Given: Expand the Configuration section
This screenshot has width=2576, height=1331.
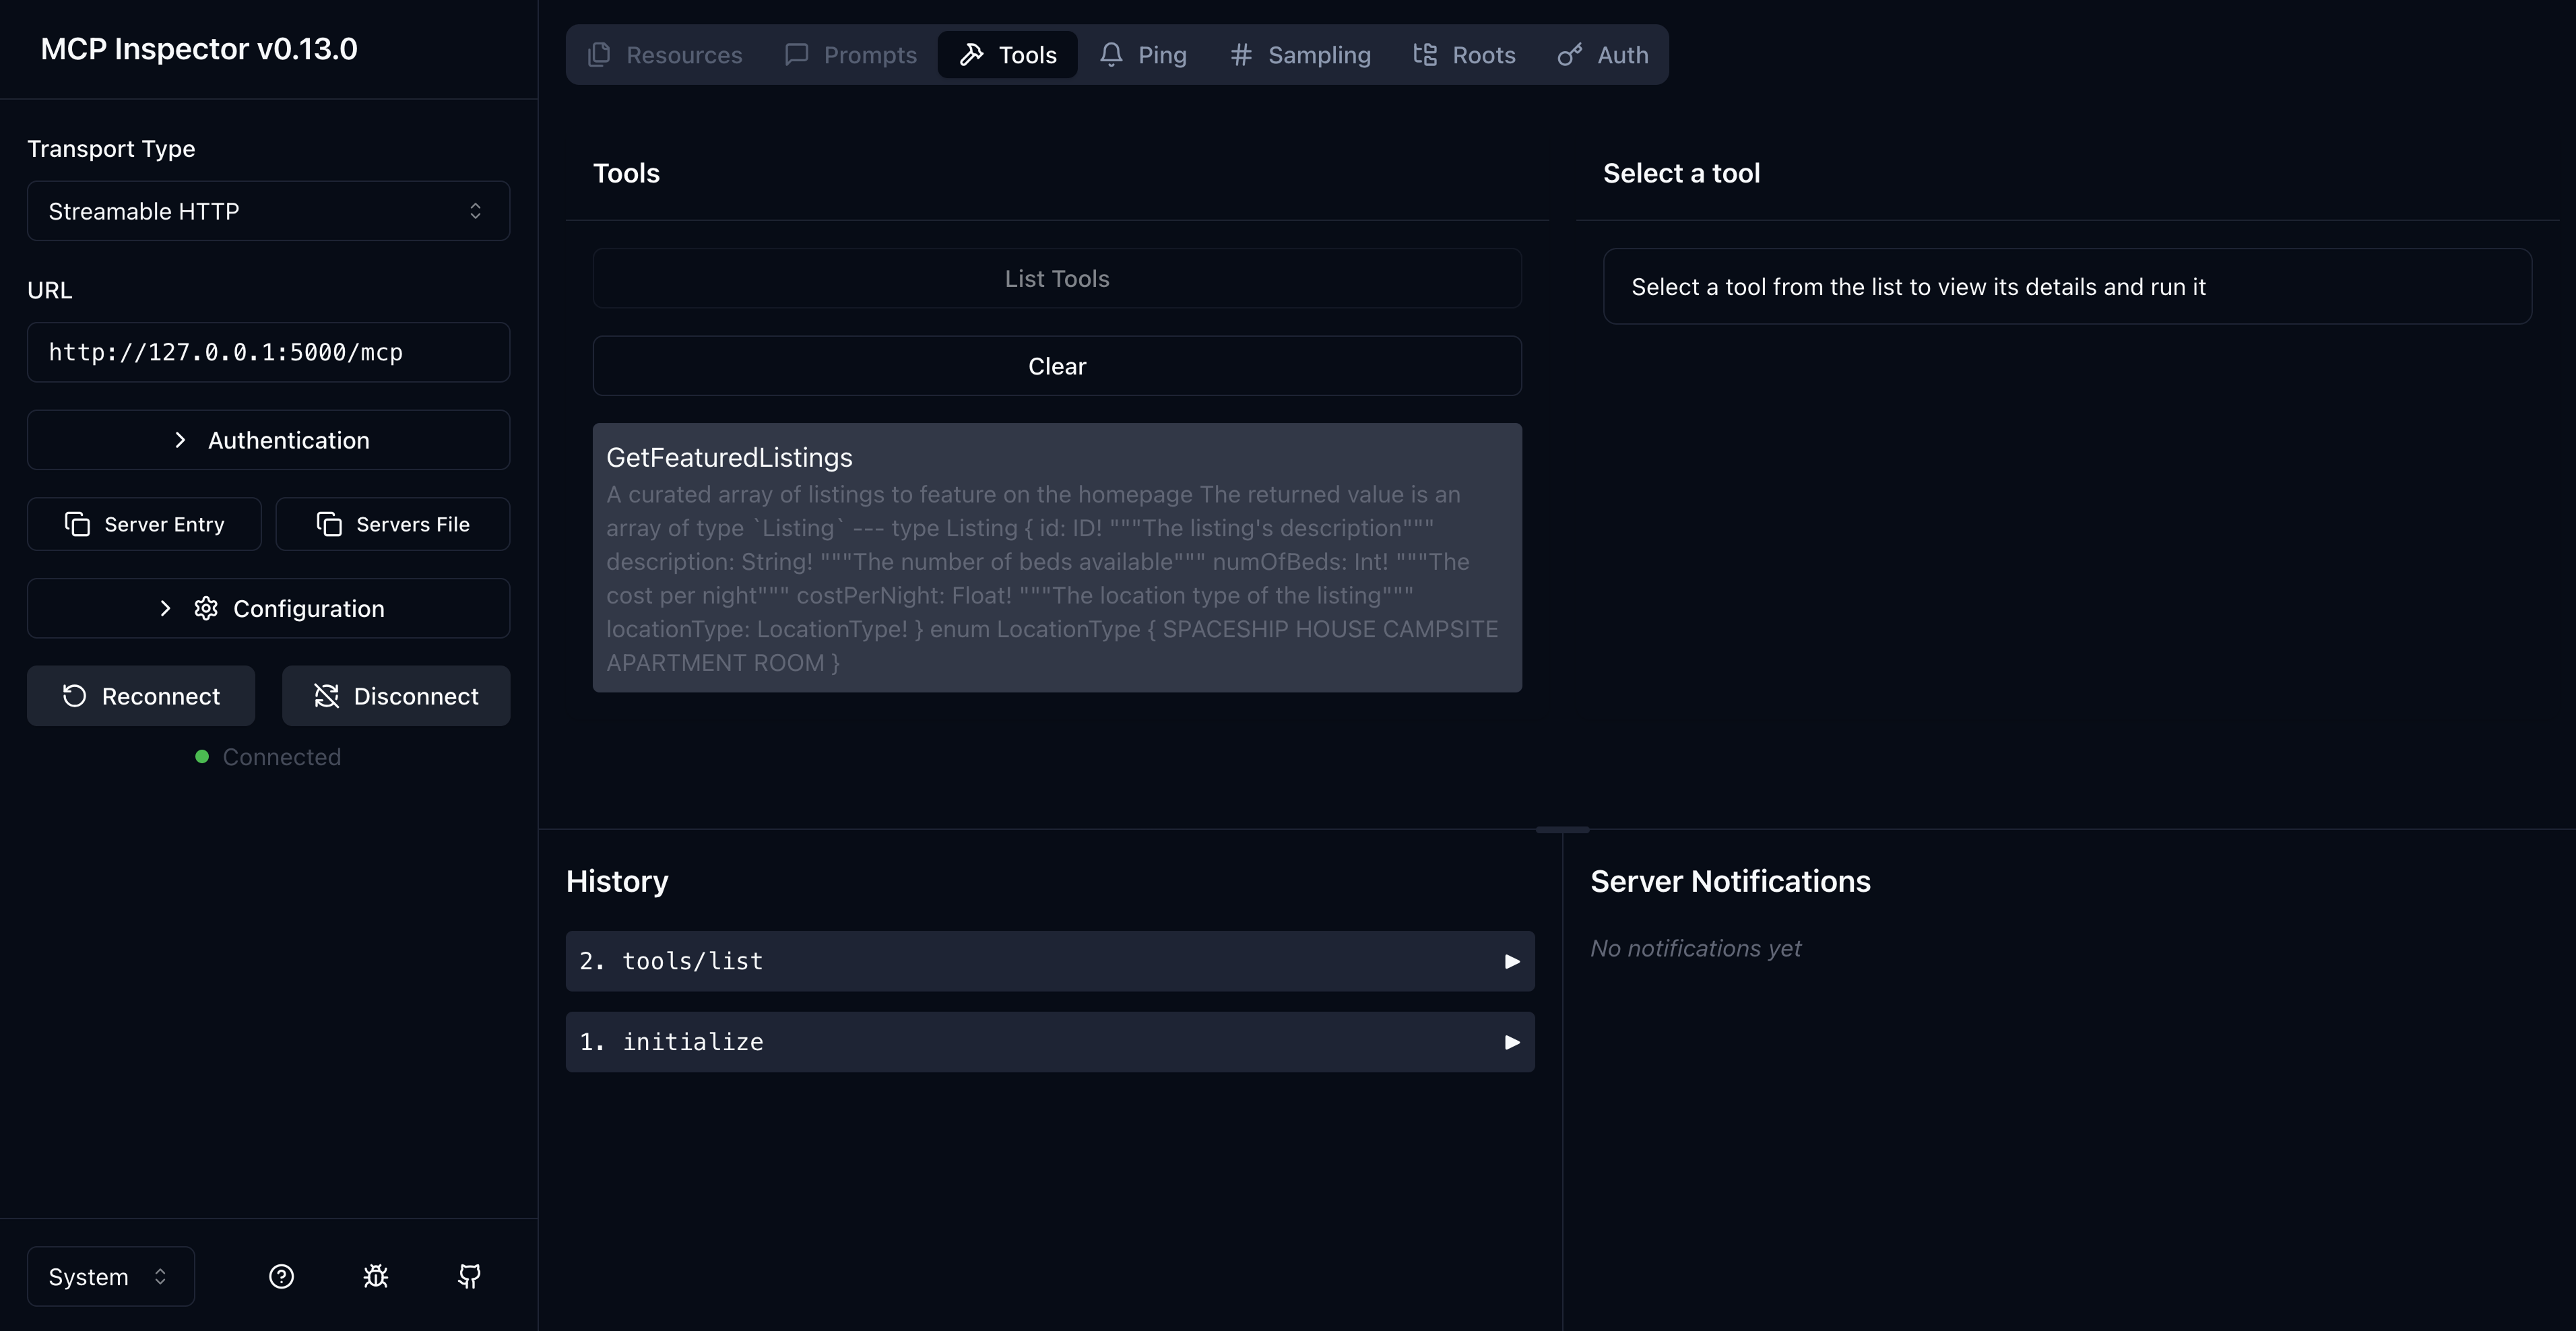Looking at the screenshot, I should pyautogui.click(x=267, y=608).
